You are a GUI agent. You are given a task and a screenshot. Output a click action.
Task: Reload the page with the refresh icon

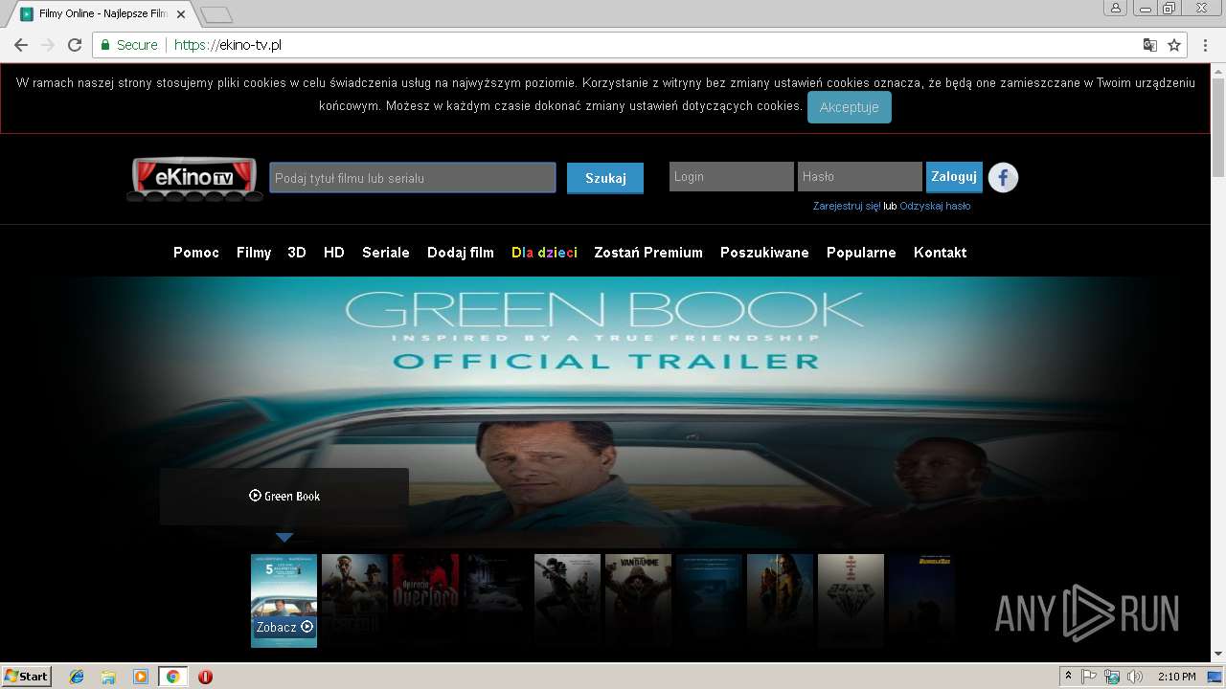[x=75, y=45]
